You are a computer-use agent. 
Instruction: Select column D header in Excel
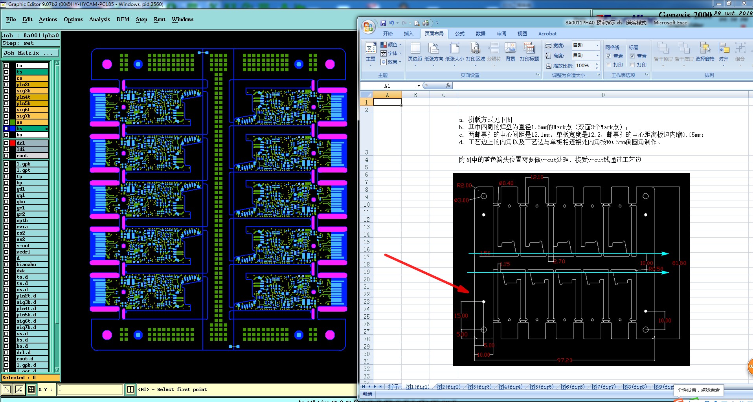tap(602, 95)
